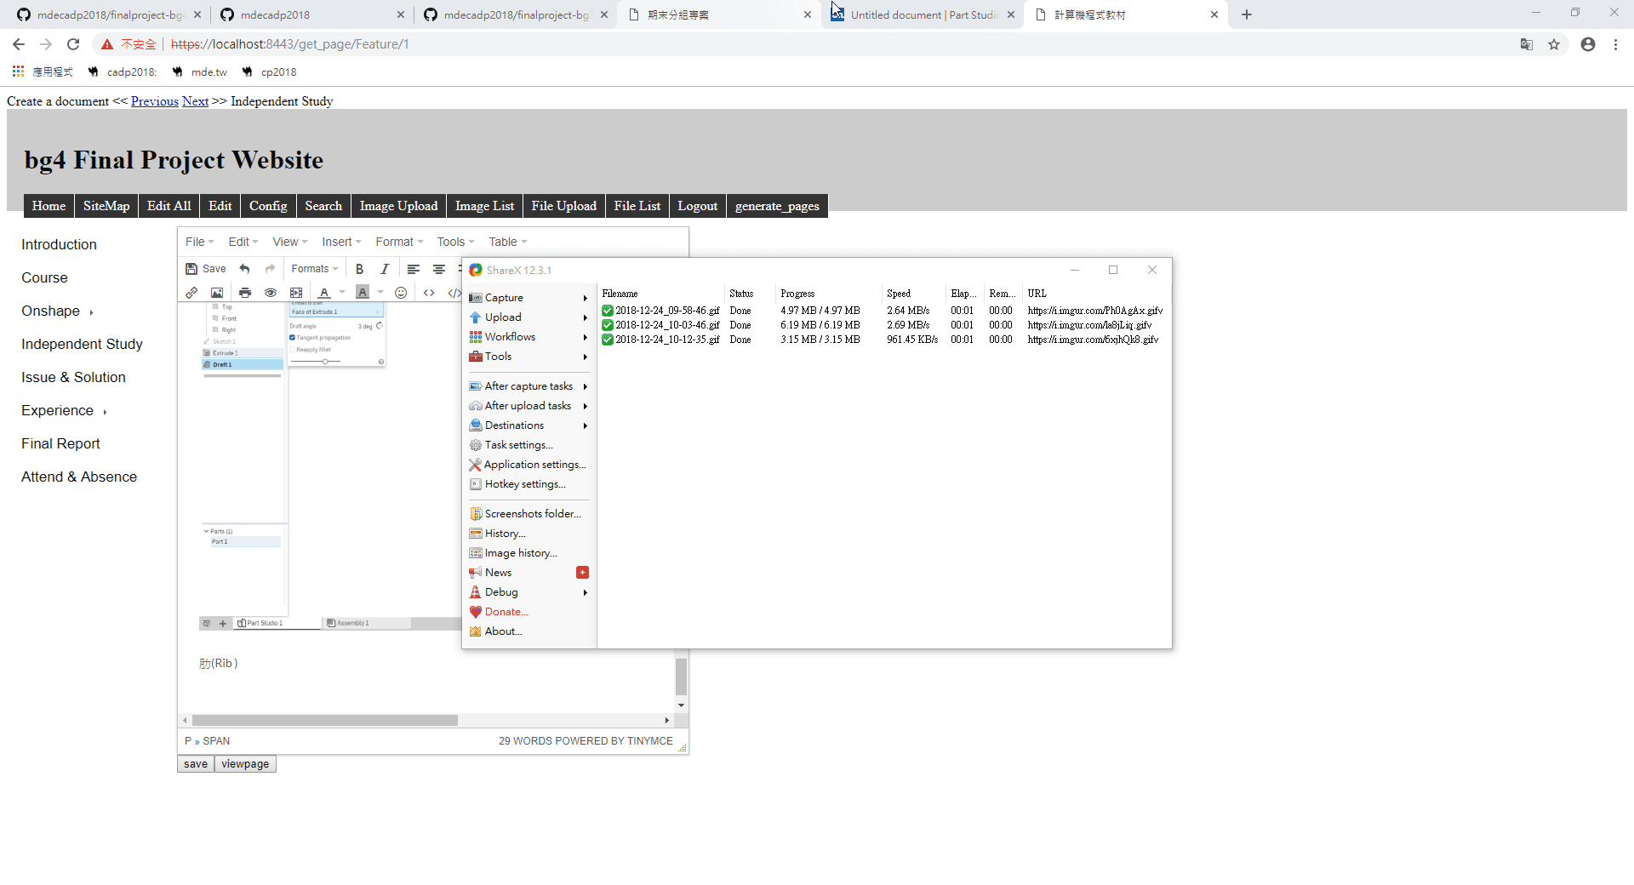The height and width of the screenshot is (885, 1634).
Task: Open the Formats dropdown
Action: [315, 269]
